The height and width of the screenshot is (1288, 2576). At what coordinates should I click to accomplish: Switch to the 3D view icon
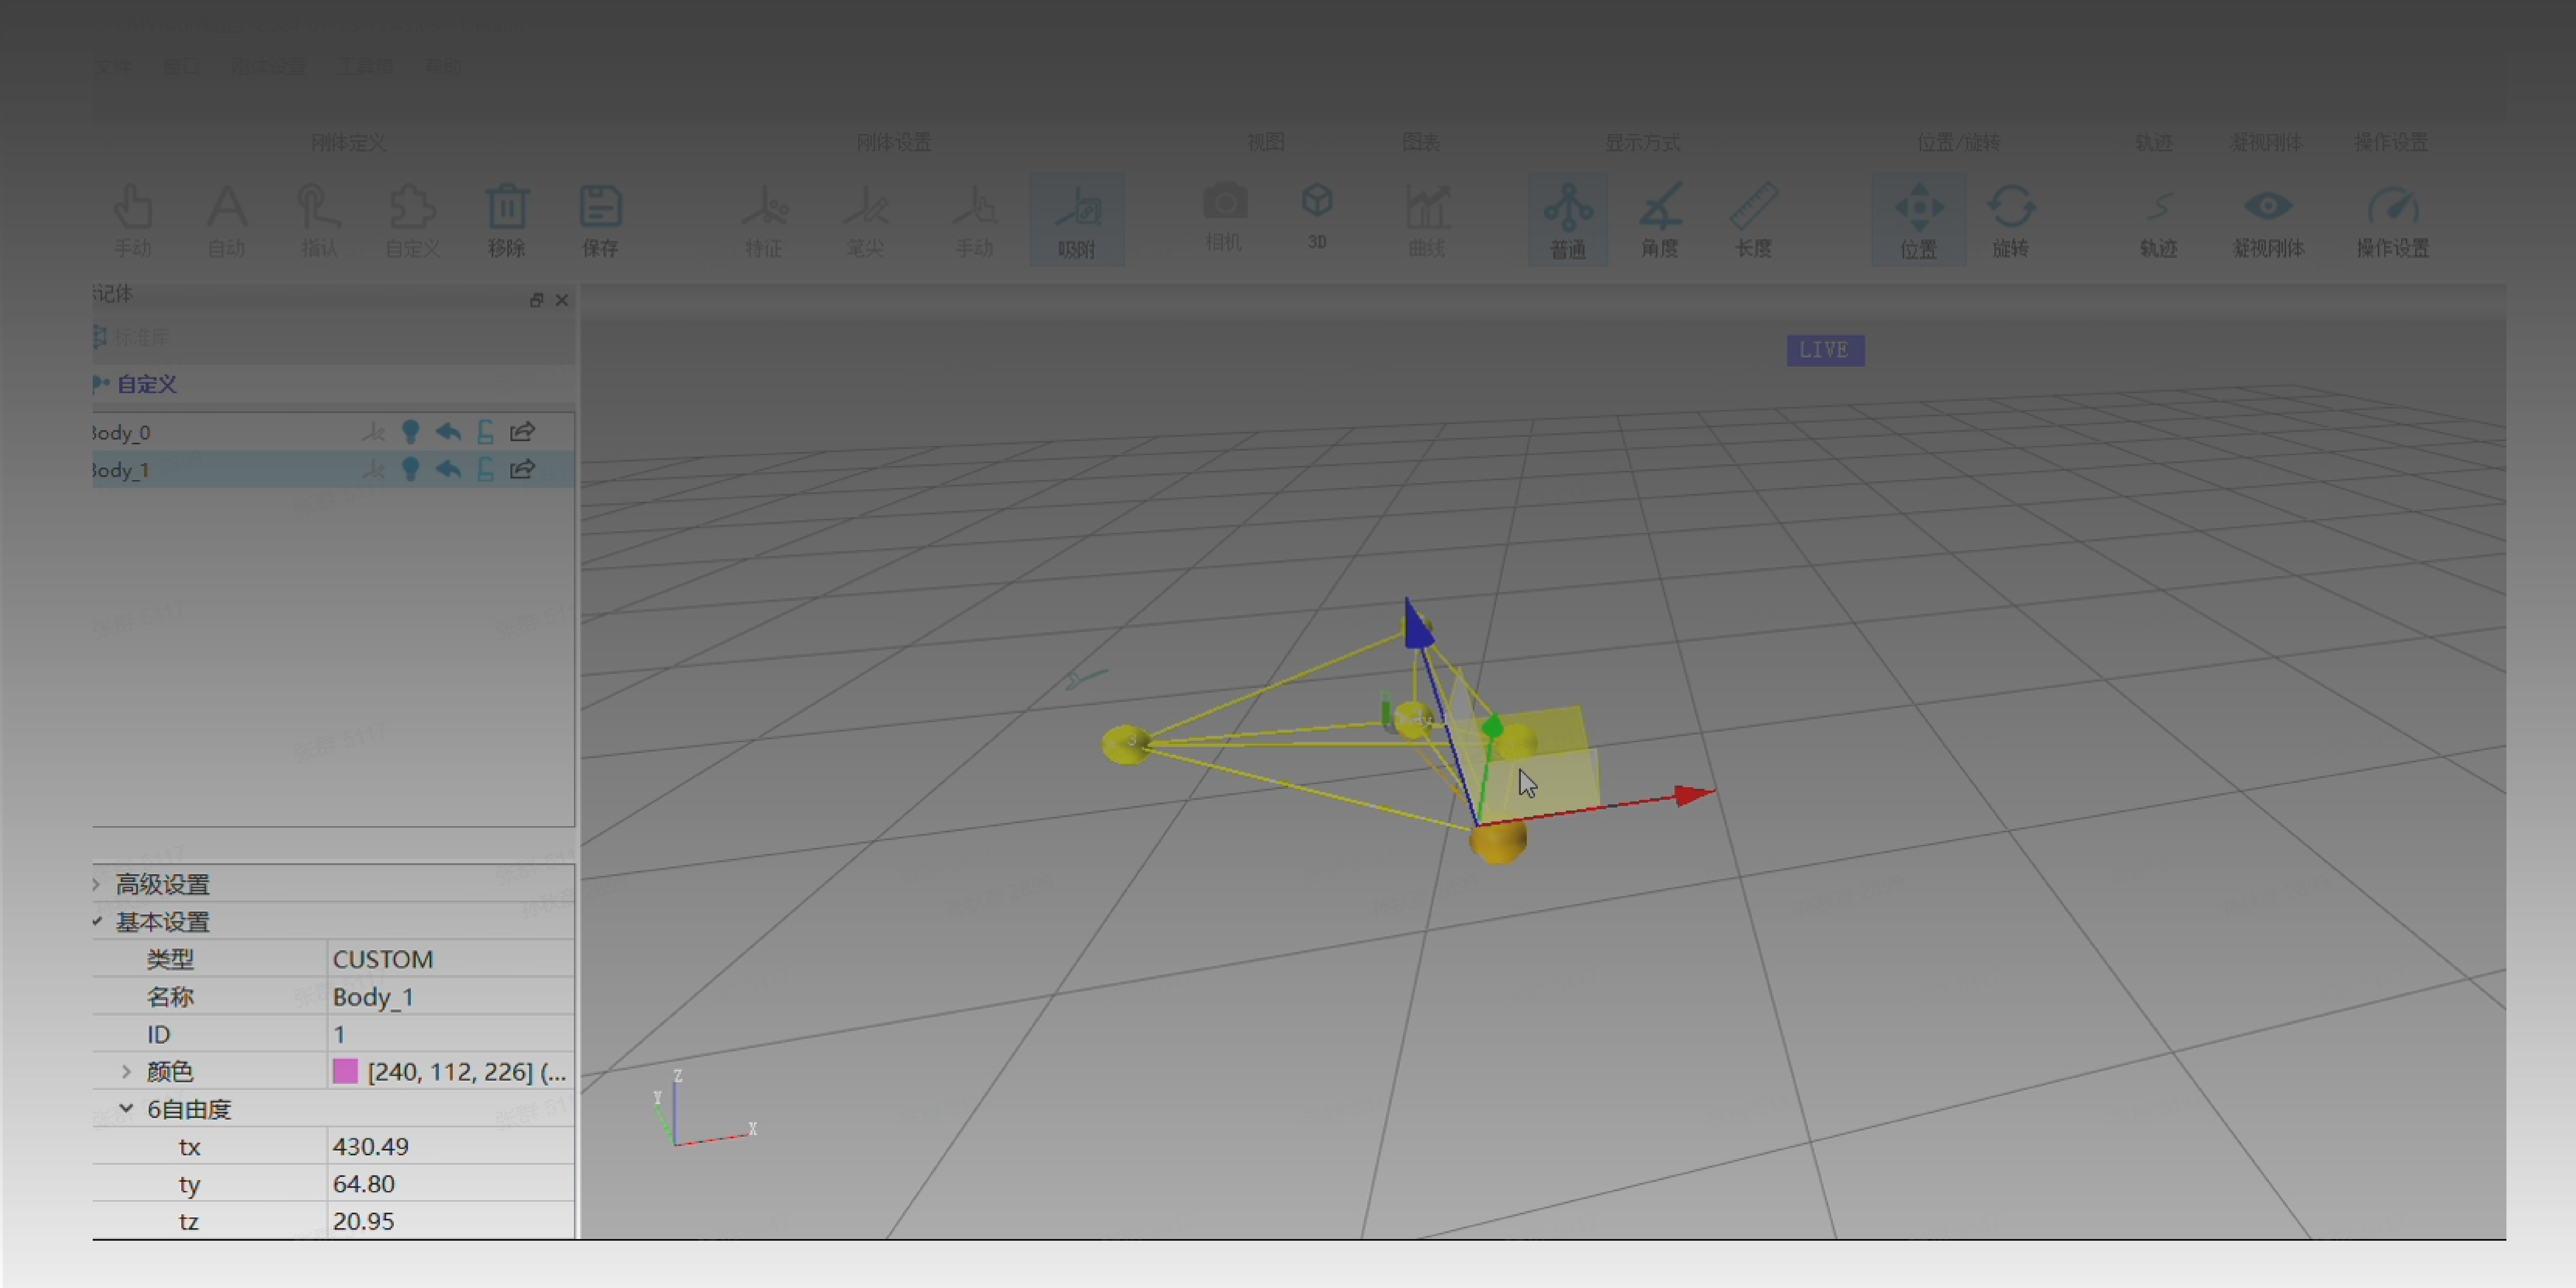pos(1317,203)
